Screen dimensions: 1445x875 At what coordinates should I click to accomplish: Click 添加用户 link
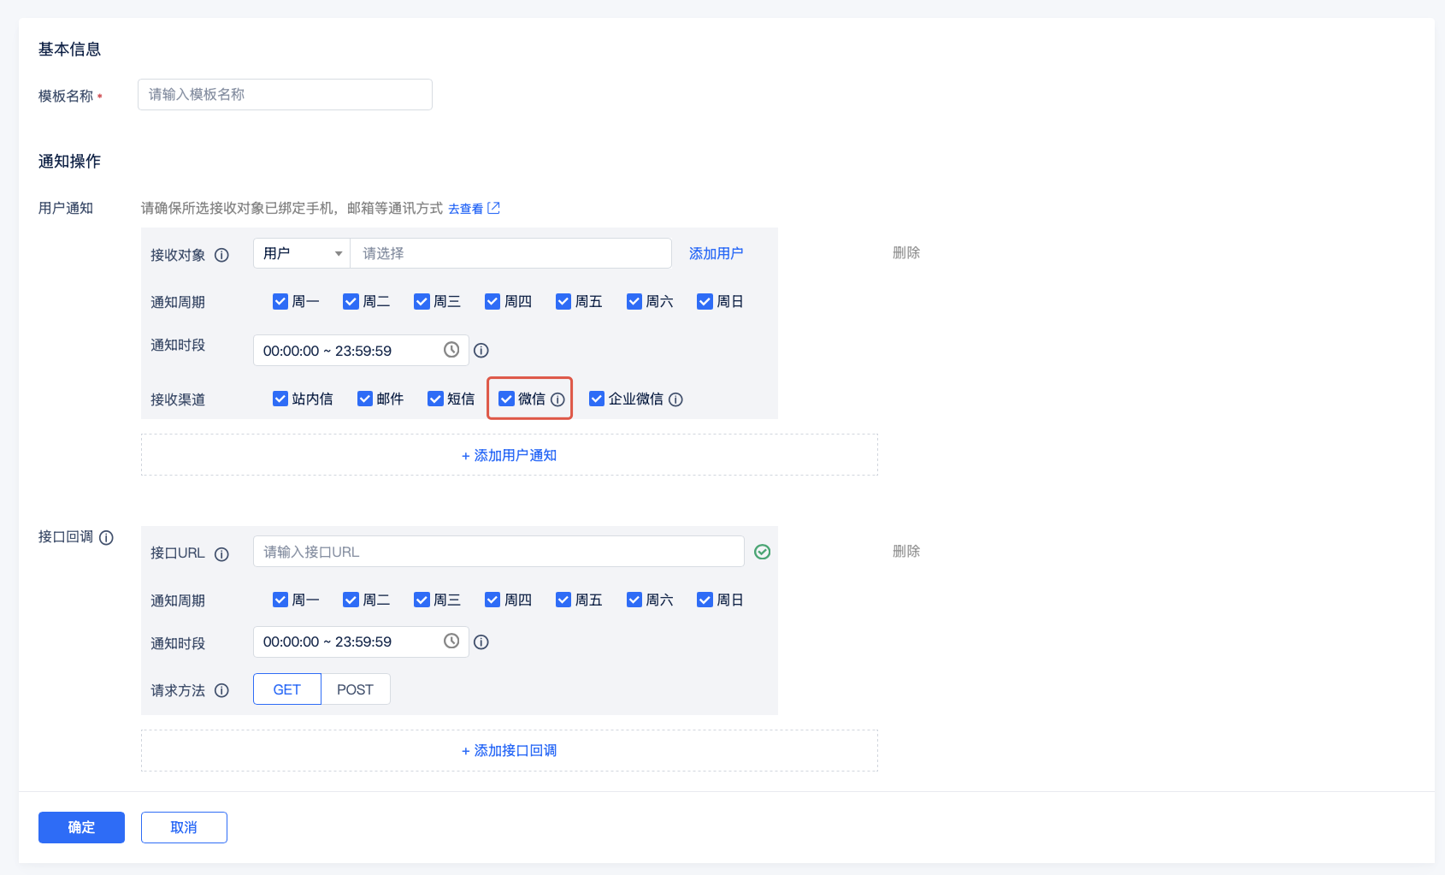click(716, 253)
